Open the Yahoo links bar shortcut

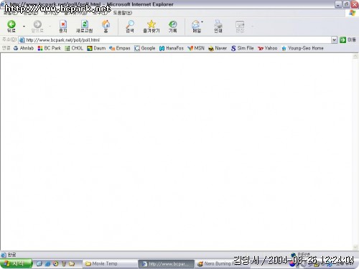268,48
